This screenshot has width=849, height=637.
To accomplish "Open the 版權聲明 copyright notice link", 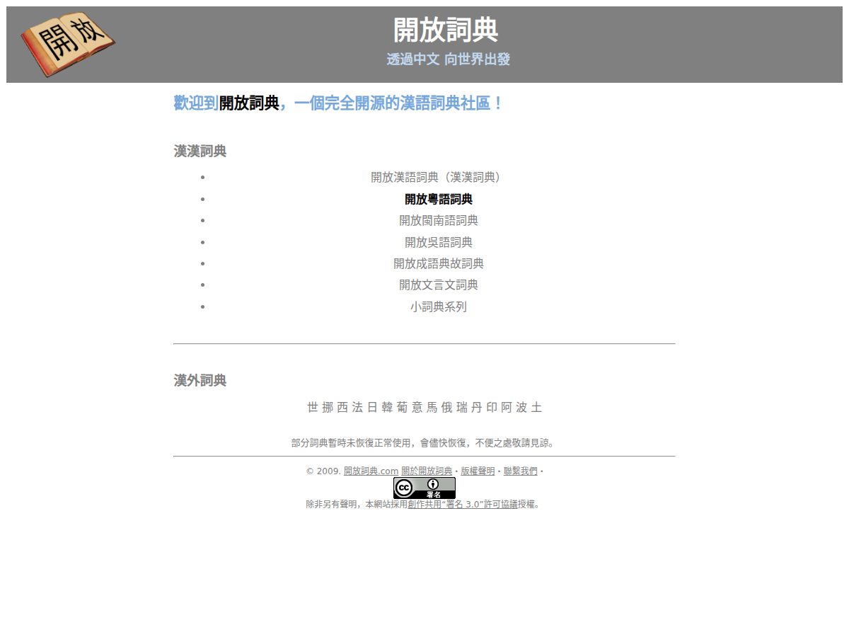I will [x=478, y=471].
